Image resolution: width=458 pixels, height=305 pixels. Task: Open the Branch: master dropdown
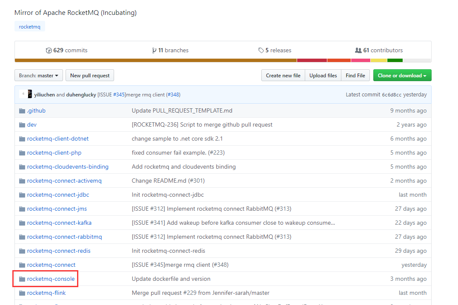tap(39, 76)
